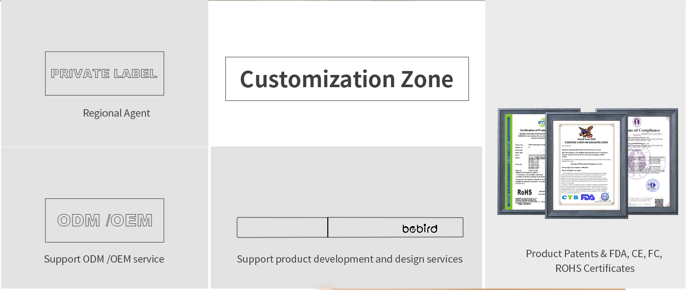
Task: Open the PRIVATE LABEL box
Action: 104,73
